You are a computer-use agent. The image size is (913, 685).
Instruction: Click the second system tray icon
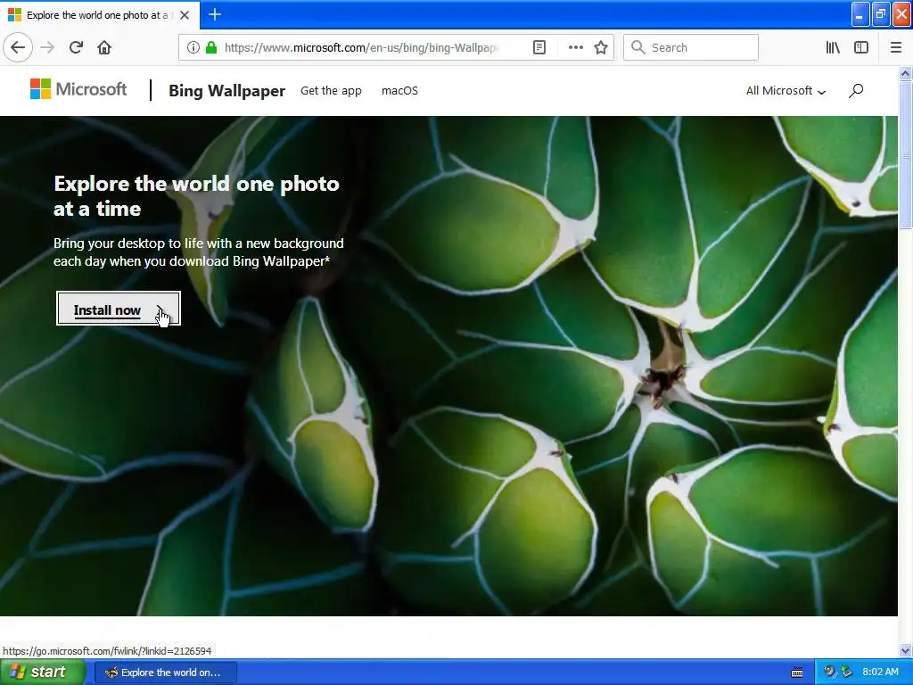847,672
